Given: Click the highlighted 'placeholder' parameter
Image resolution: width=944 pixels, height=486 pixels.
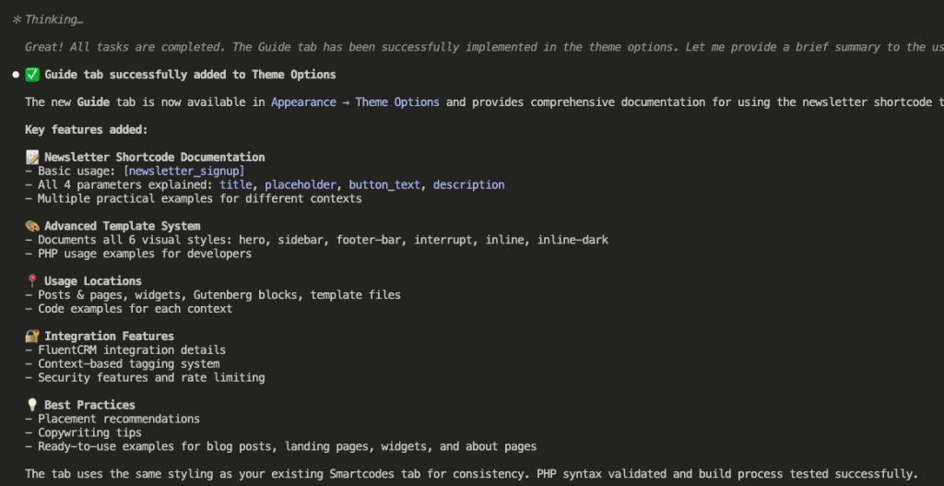Looking at the screenshot, I should click(x=301, y=184).
